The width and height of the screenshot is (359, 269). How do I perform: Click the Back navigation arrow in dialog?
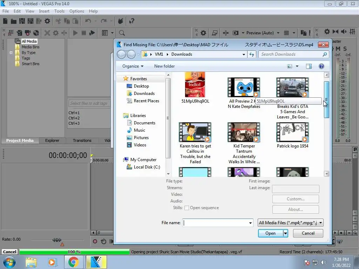[122, 54]
